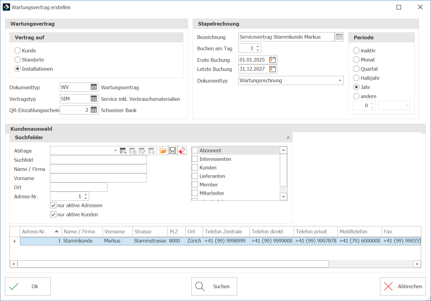Select the Standorte radio button
431x301 pixels.
(18, 60)
